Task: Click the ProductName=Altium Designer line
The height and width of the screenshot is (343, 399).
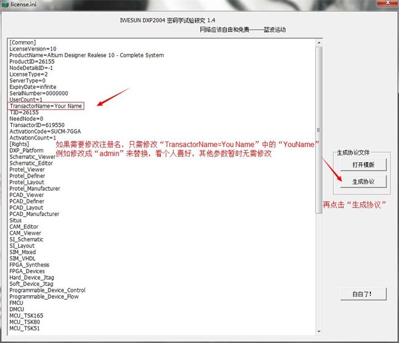Action: 86,55
